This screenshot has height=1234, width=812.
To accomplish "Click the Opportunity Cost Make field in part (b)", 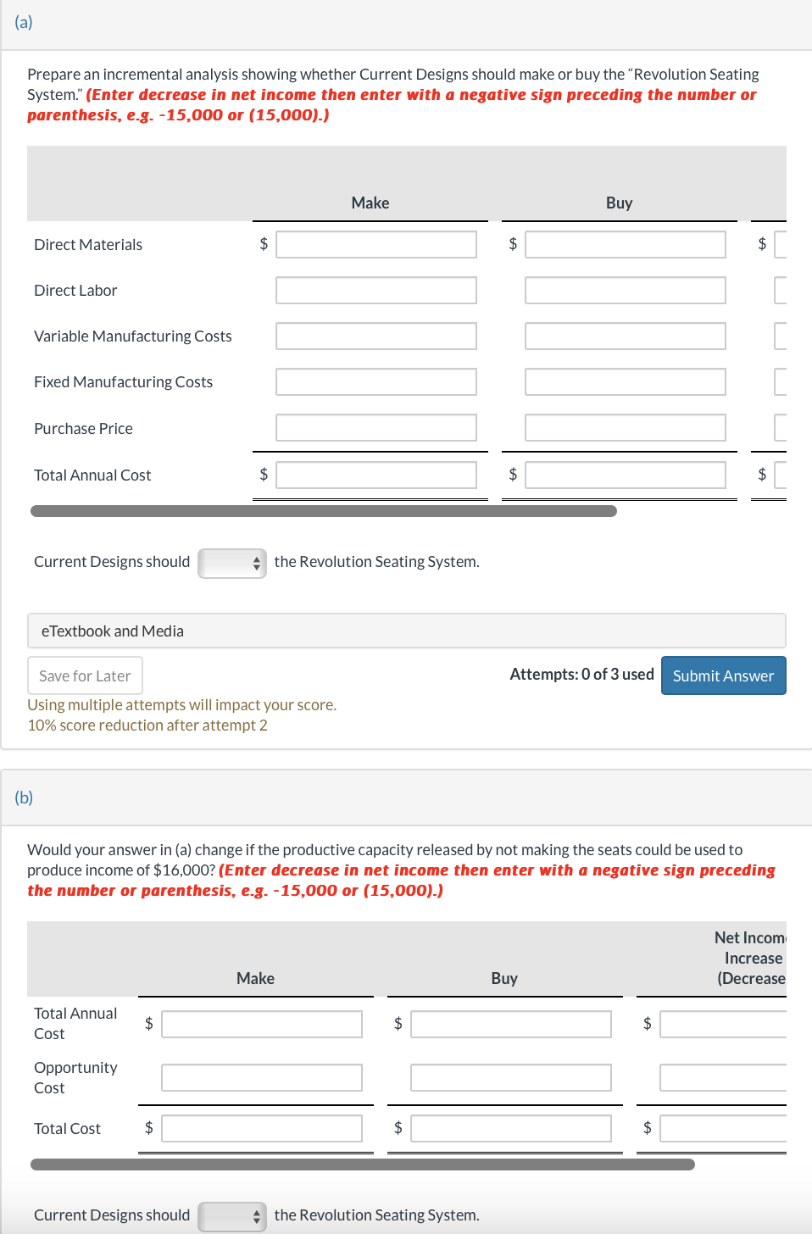I will tap(261, 1077).
